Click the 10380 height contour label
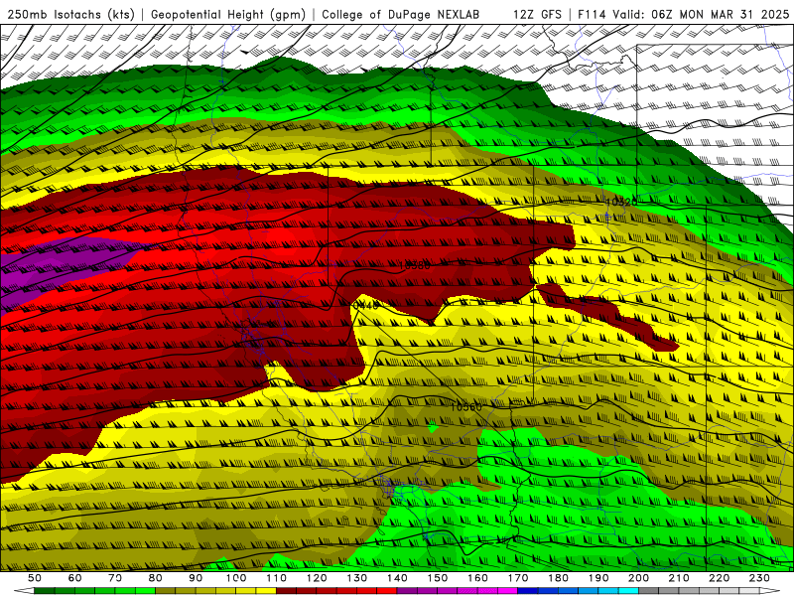Screen dimensions: 794x596 pos(414,265)
